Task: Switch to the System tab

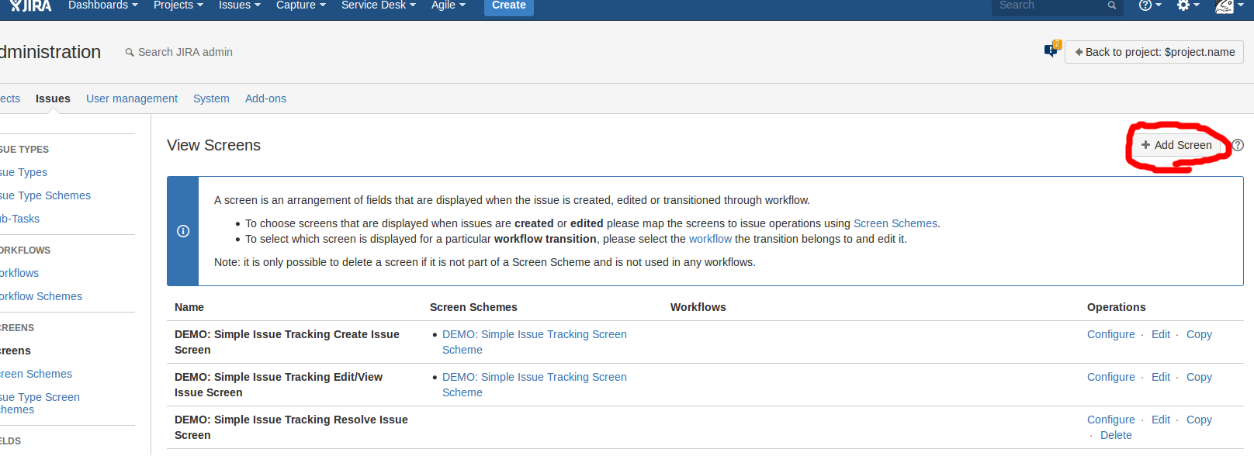Action: (x=211, y=98)
